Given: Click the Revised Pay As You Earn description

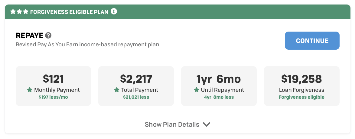Looking at the screenshot, I should coord(87,45).
